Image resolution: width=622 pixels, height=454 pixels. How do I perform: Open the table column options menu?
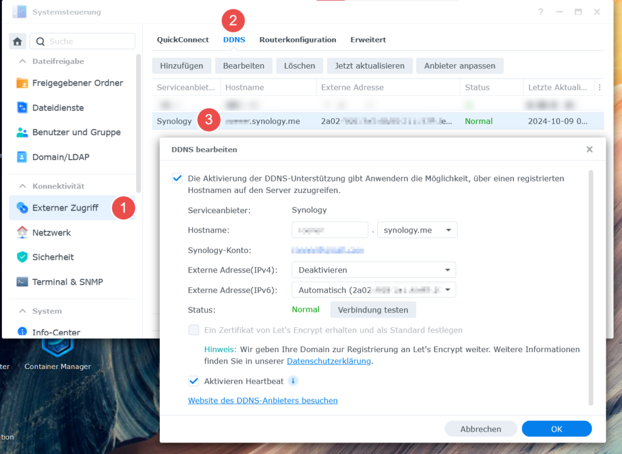(x=600, y=87)
